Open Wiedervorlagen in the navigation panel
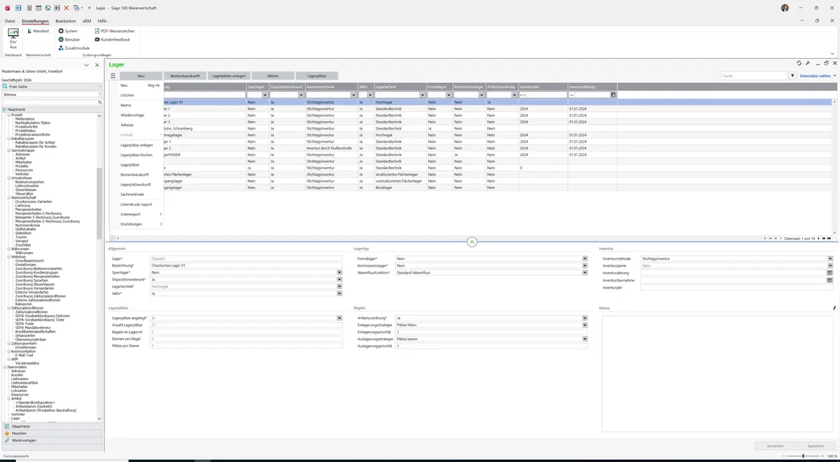The width and height of the screenshot is (840, 462). point(52,440)
